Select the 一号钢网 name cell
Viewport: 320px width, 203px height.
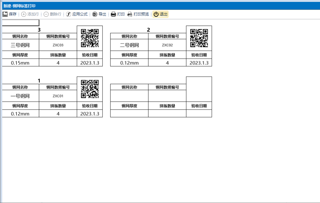20,96
